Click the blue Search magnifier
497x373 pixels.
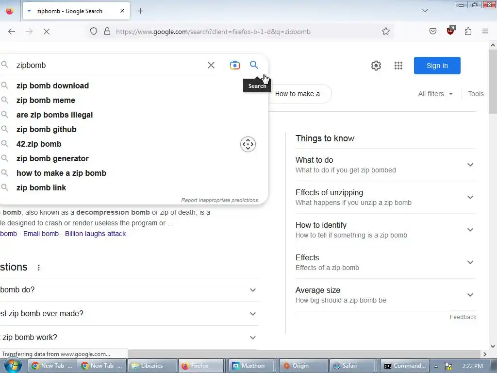click(254, 65)
